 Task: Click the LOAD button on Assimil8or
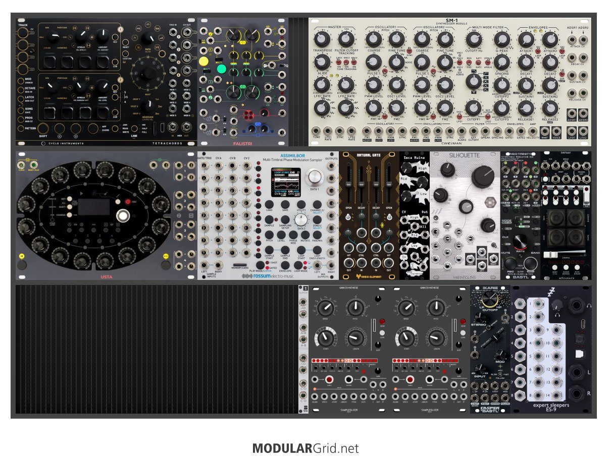click(x=269, y=204)
